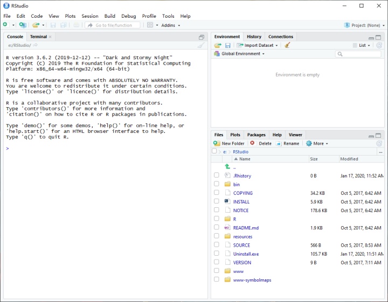
Task: Open the Project (None) dropdown
Action: pos(364,25)
